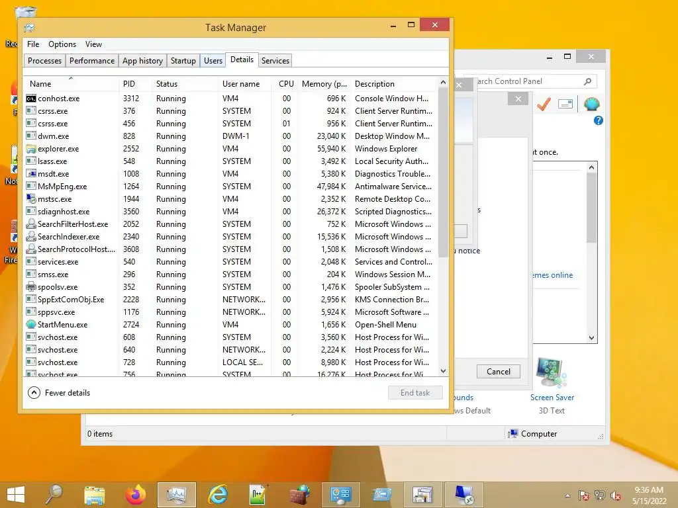The height and width of the screenshot is (508, 678).
Task: Open Notepad++ from the taskbar
Action: [x=258, y=495]
